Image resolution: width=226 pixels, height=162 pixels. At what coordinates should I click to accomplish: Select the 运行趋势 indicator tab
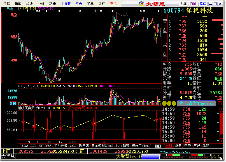122,146
